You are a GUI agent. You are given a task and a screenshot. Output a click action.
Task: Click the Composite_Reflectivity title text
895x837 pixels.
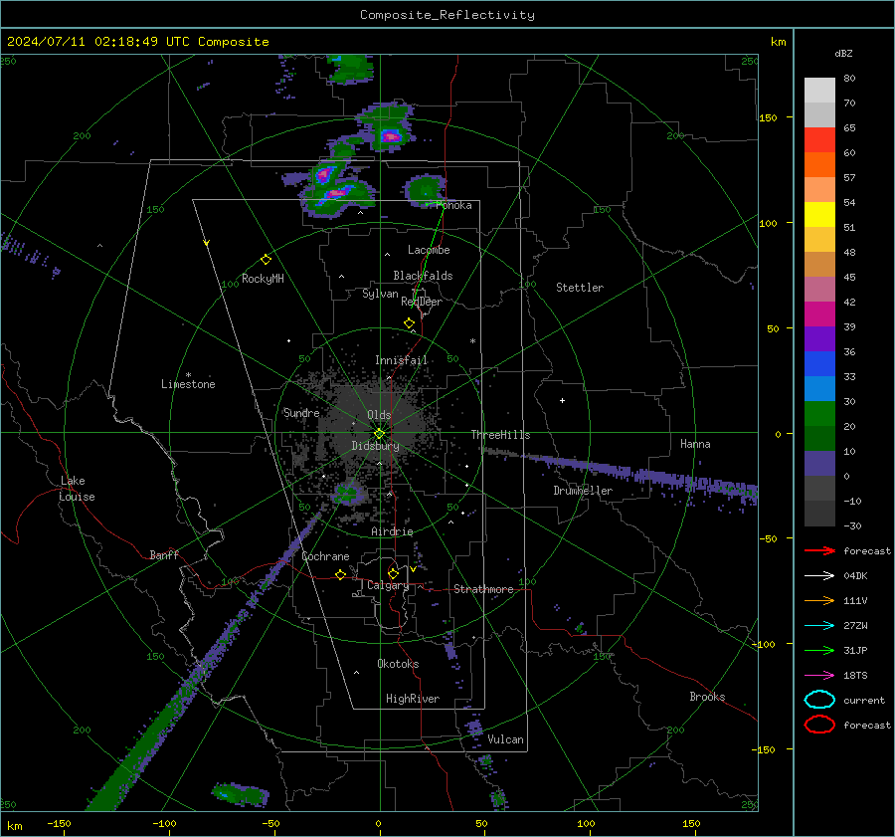point(447,15)
